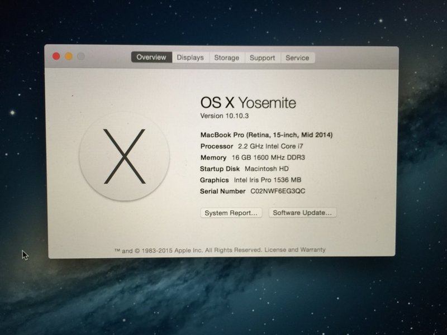Viewport: 447px width, 335px height.
Task: Close the About This Mac window
Action: point(56,56)
